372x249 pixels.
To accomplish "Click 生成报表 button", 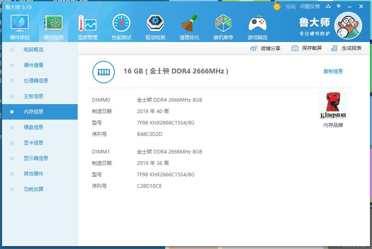I will point(346,48).
